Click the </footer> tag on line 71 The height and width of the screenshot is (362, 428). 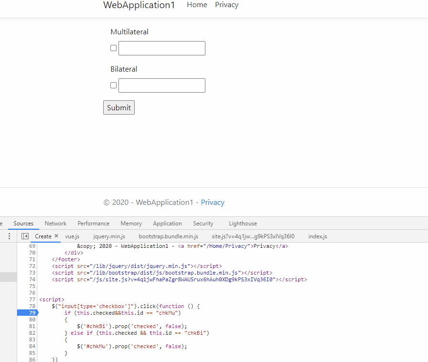66,259
